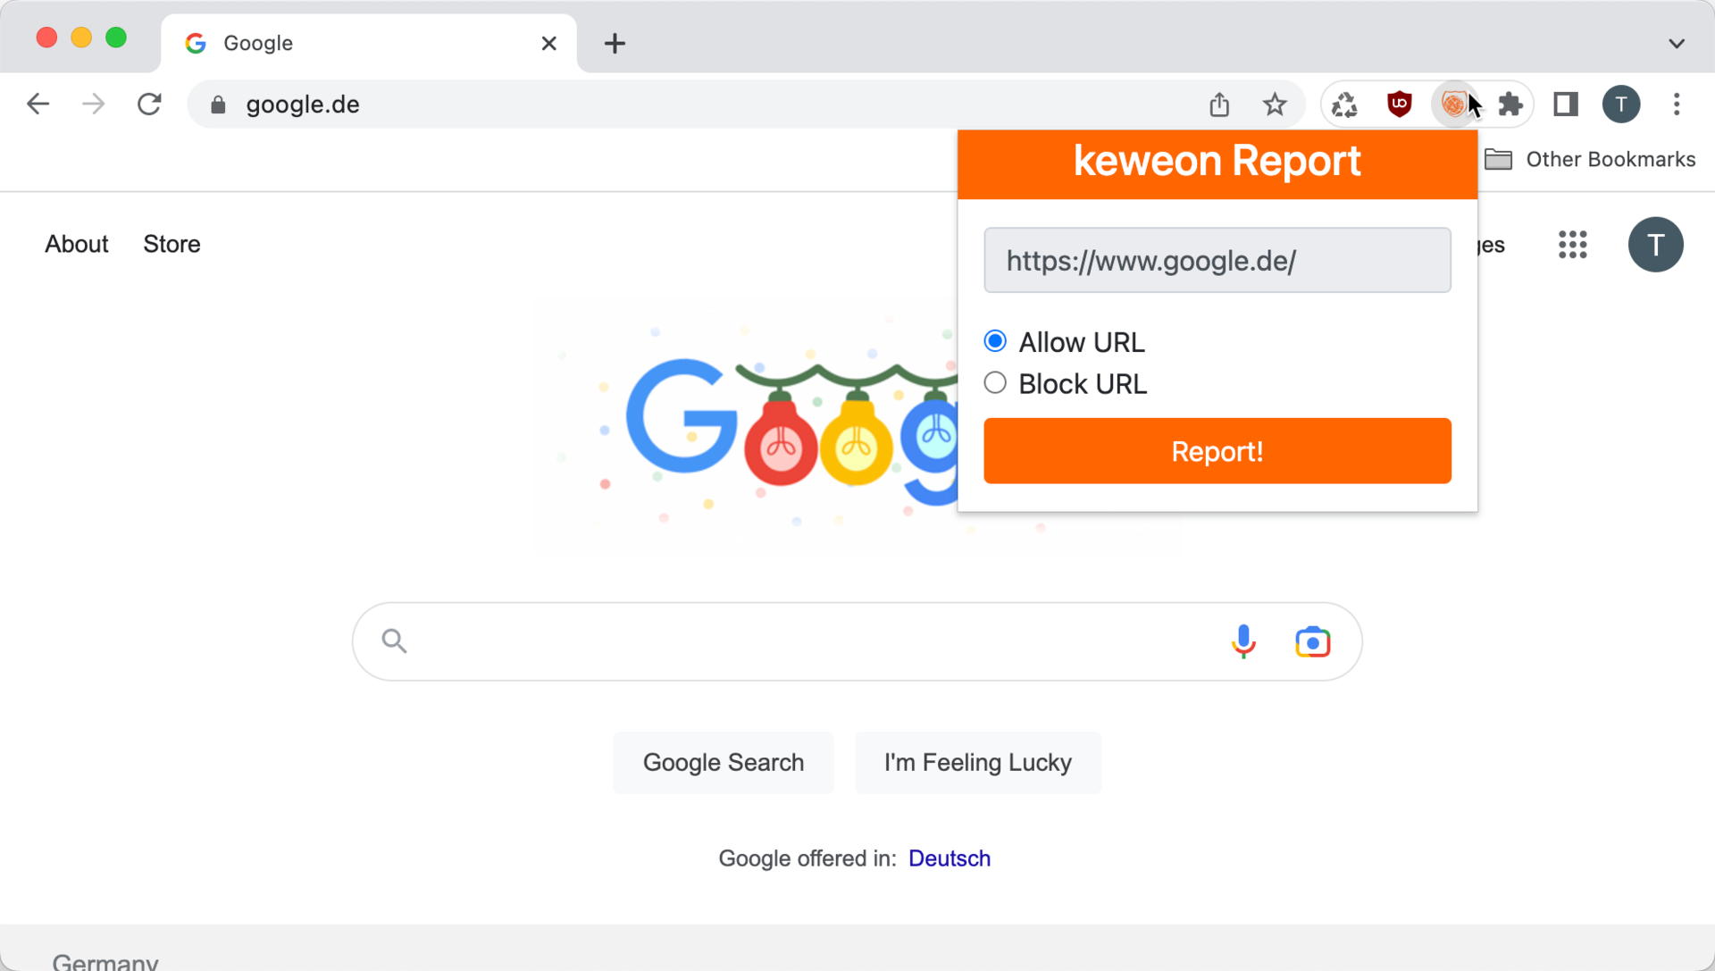Click the recycle arrows extension icon

point(1344,105)
